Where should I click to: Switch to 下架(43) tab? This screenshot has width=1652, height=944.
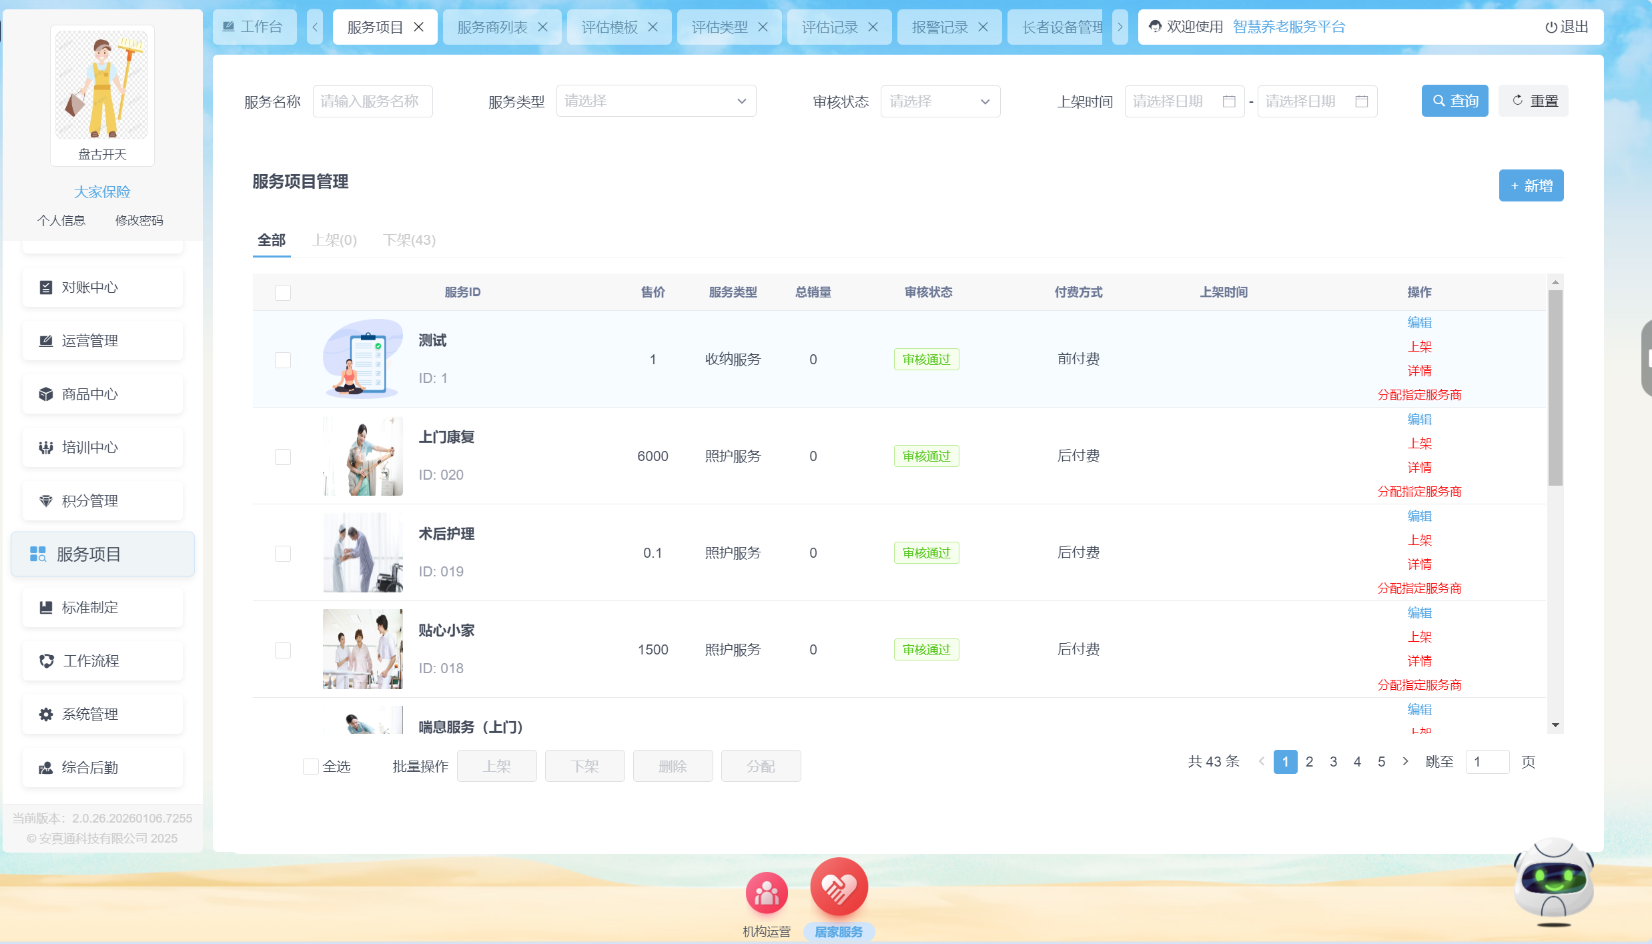pyautogui.click(x=409, y=240)
